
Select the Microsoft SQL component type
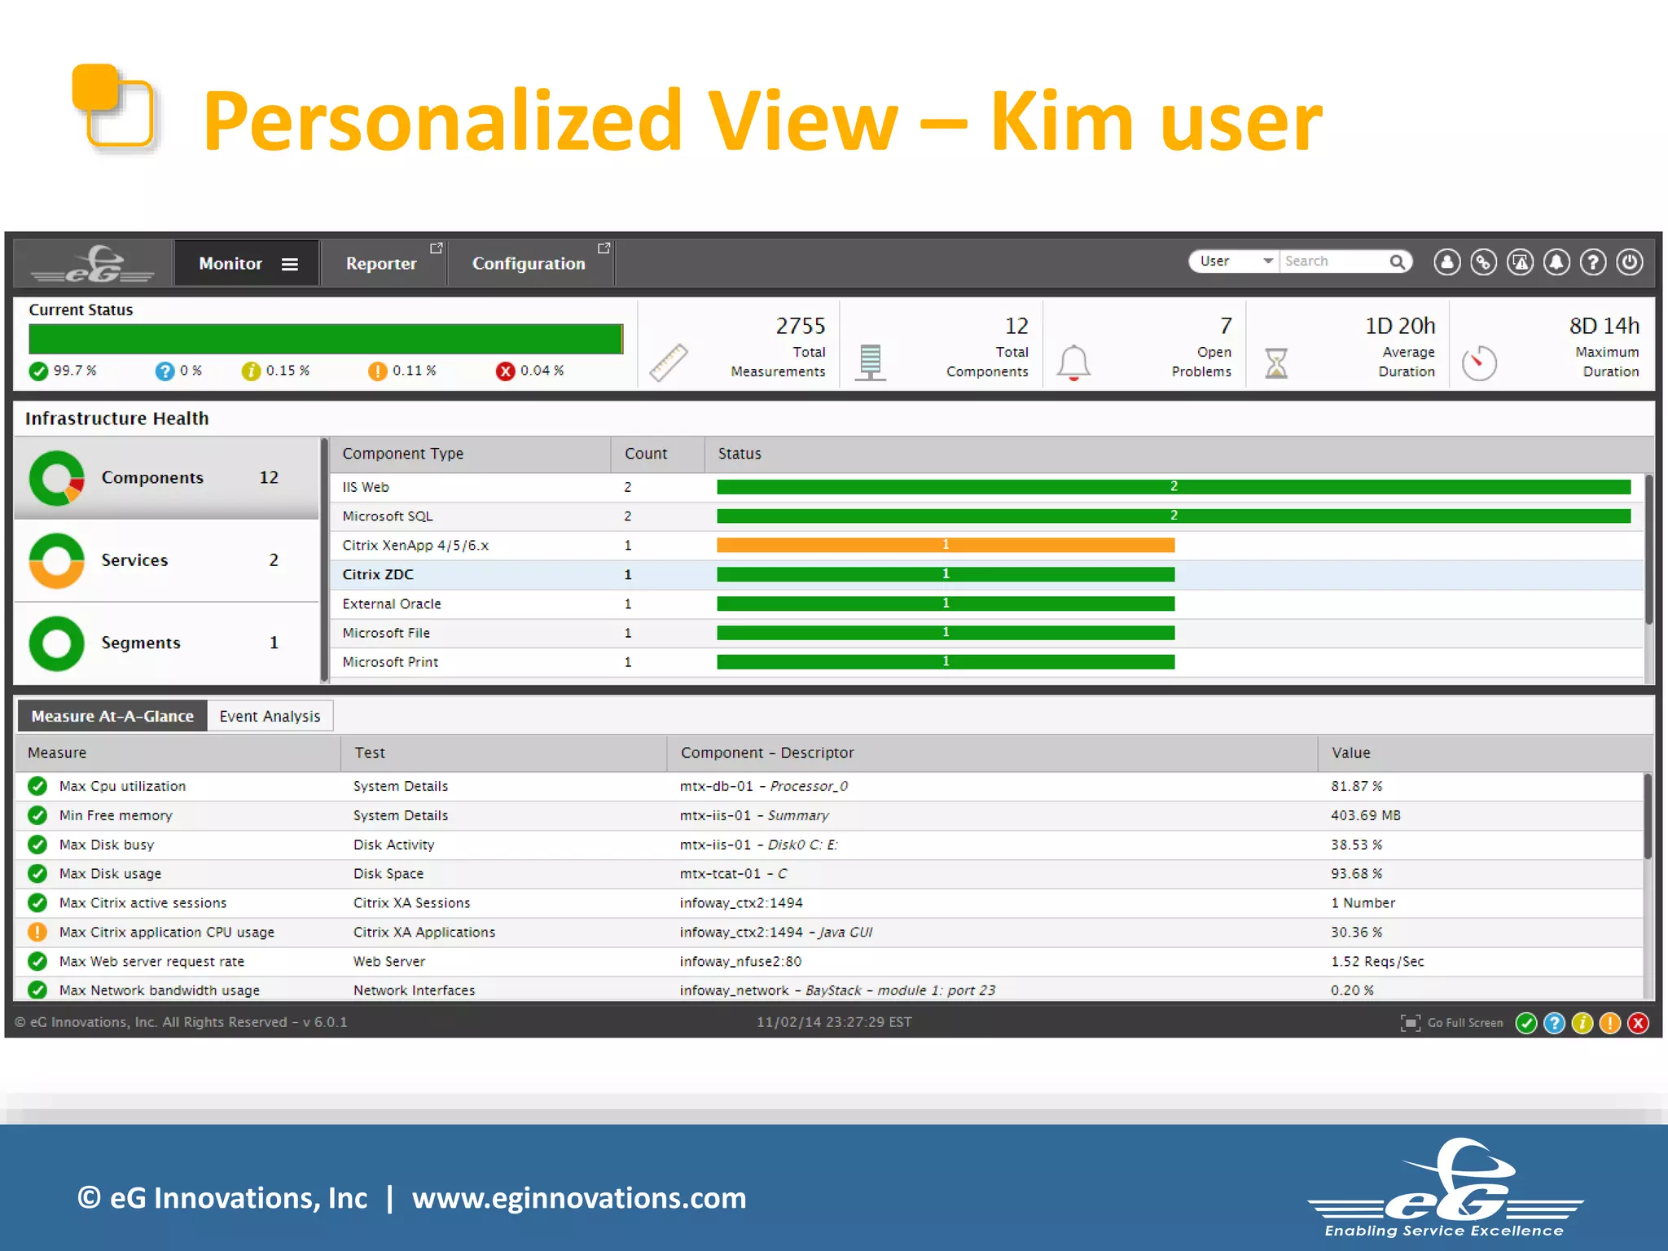(388, 516)
